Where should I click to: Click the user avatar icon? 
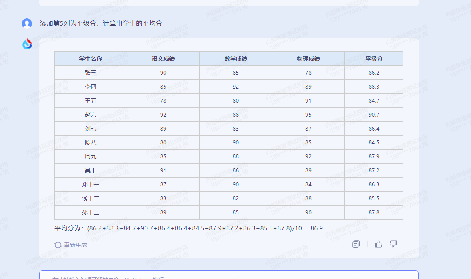click(27, 24)
